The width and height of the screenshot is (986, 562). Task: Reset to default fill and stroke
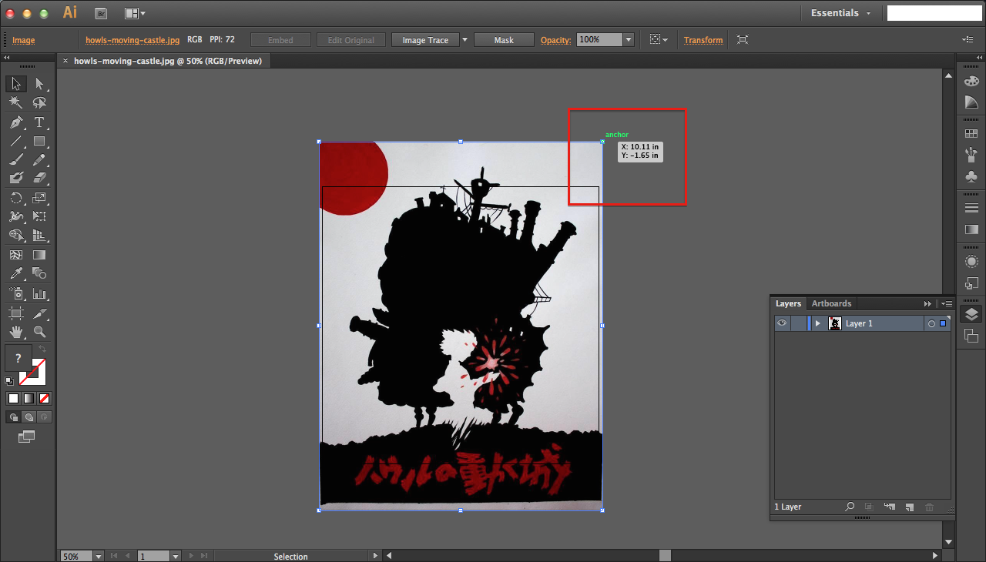[x=9, y=380]
